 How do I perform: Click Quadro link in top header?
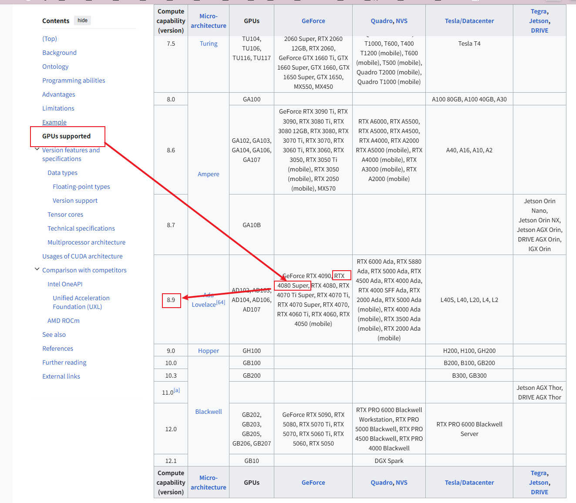(382, 21)
